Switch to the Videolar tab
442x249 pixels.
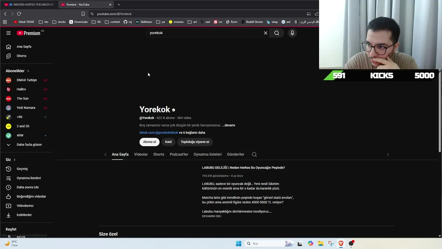tap(141, 154)
